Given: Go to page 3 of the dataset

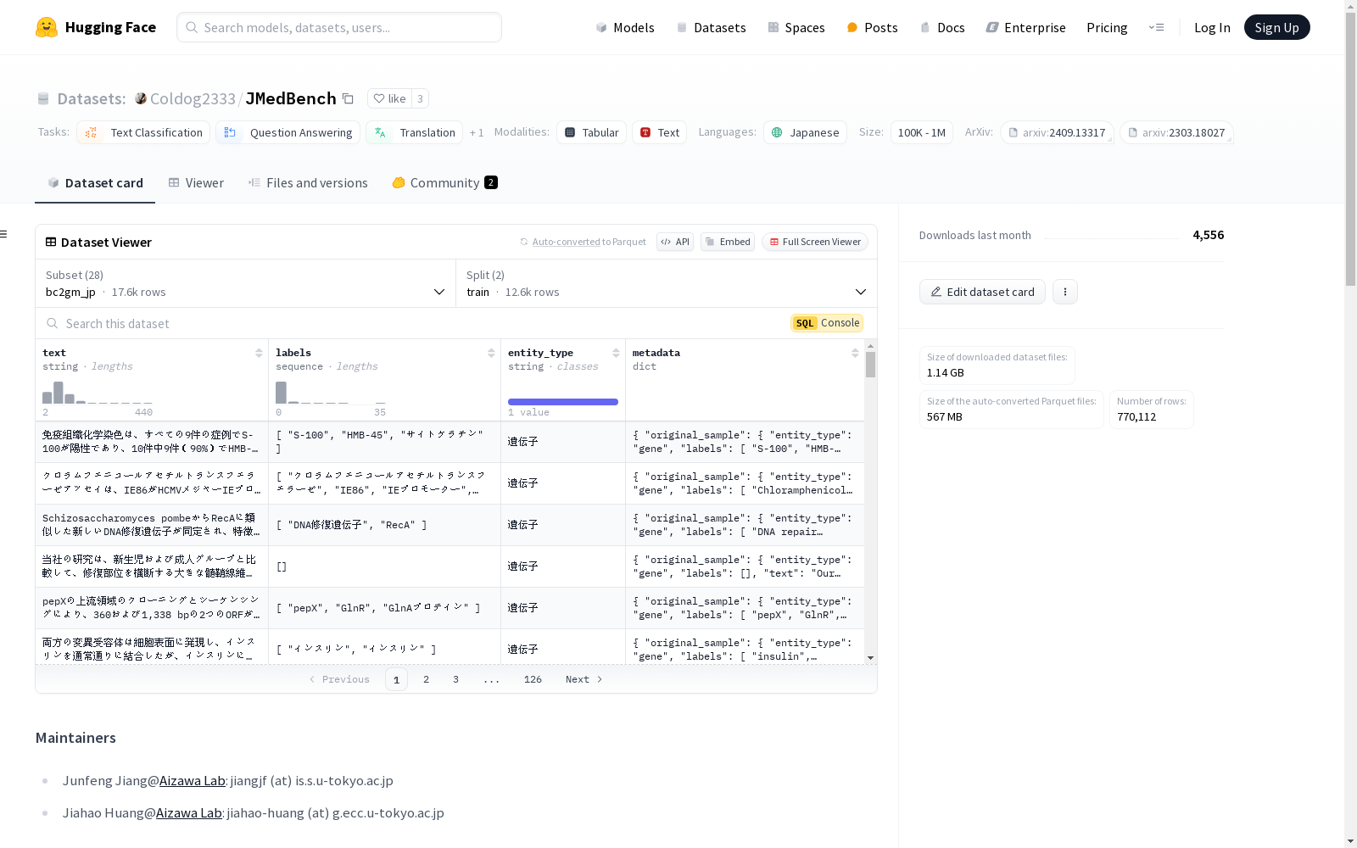Looking at the screenshot, I should tap(455, 679).
